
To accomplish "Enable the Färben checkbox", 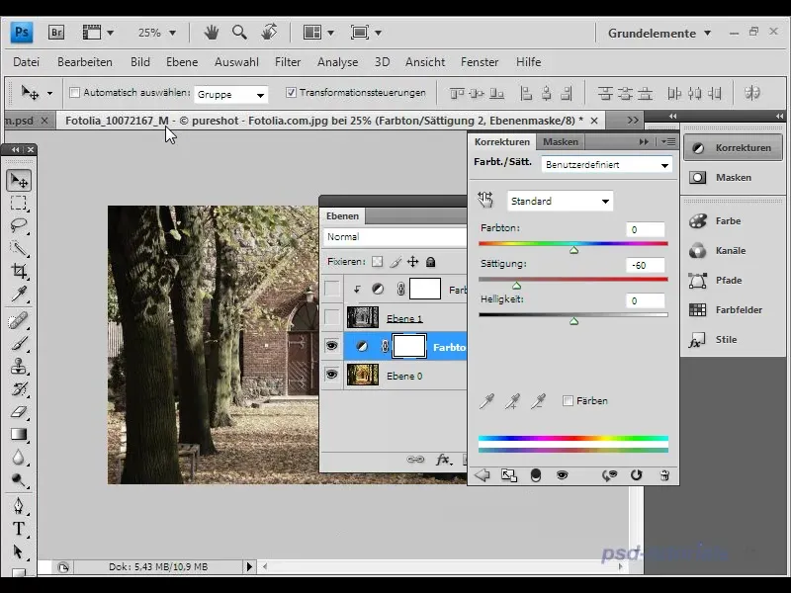I will pyautogui.click(x=568, y=401).
